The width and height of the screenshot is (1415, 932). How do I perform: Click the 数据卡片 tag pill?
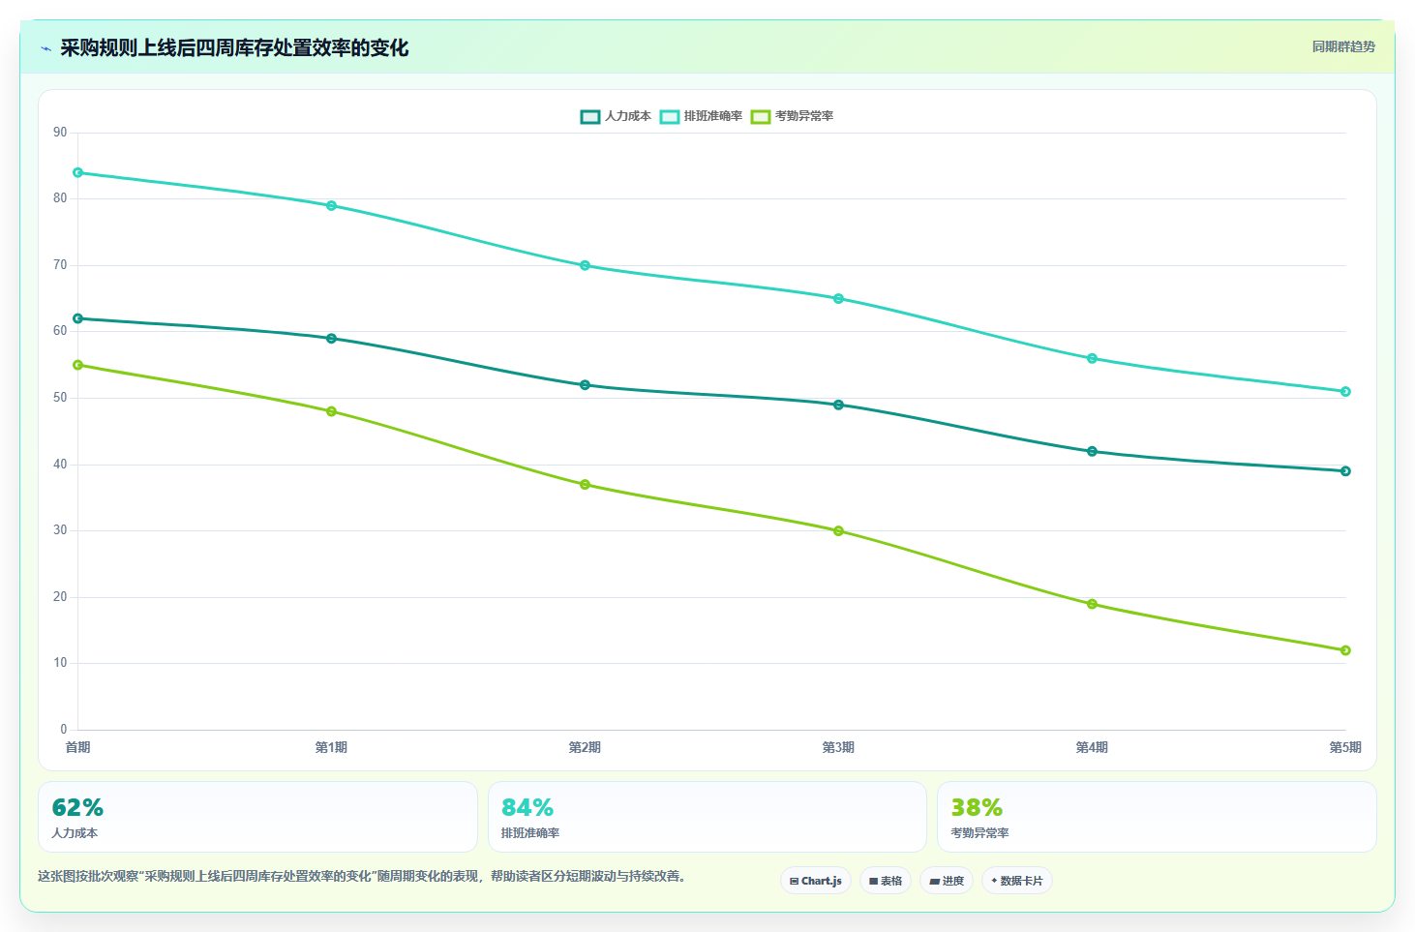pos(1017,881)
